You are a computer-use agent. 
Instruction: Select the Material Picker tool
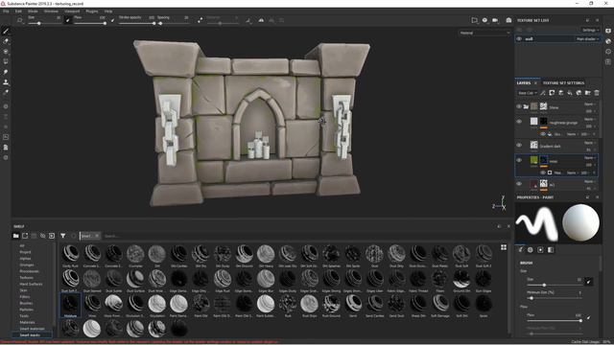(6, 92)
